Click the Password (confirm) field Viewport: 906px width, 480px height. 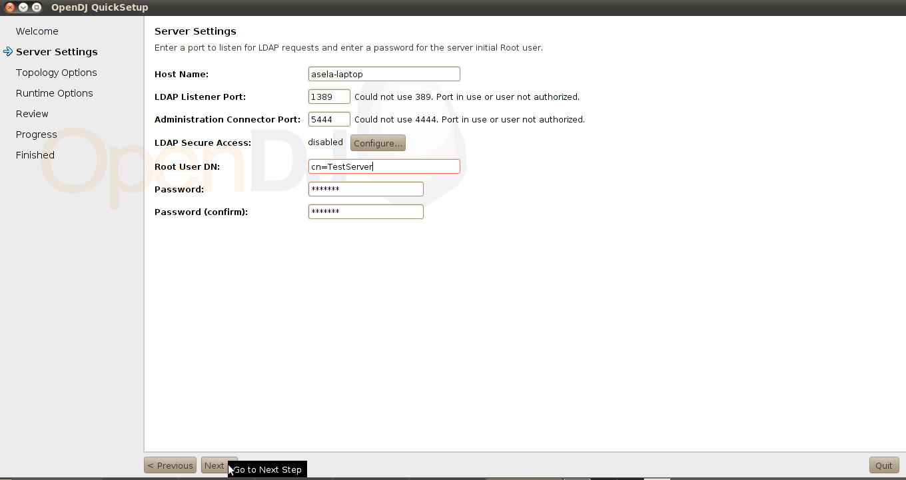point(366,212)
